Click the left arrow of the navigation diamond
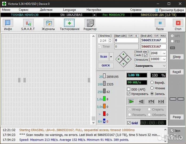The width and height of the screenshot is (186, 144). 118,59
